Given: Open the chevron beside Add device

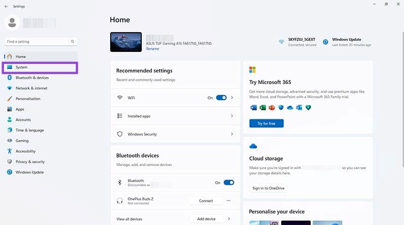Looking at the screenshot, I should [x=229, y=219].
